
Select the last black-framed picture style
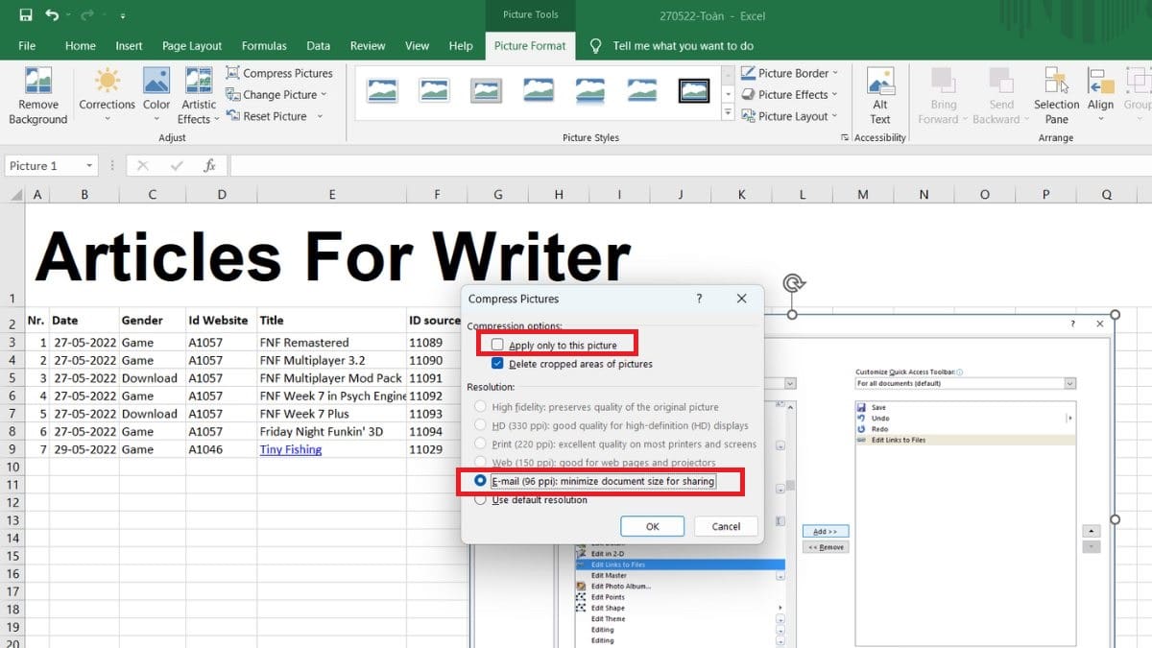click(693, 91)
